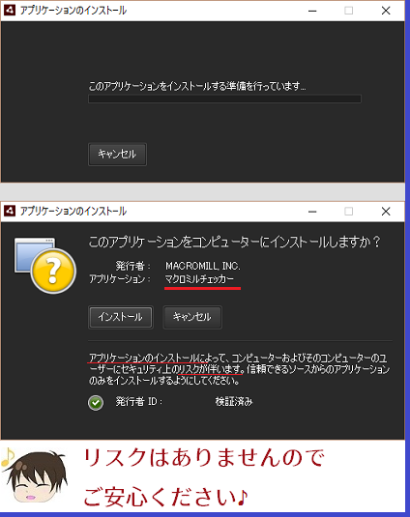Click Adobe AIR icon in lower window title
Viewport: 410px width, 517px height.
[10, 211]
